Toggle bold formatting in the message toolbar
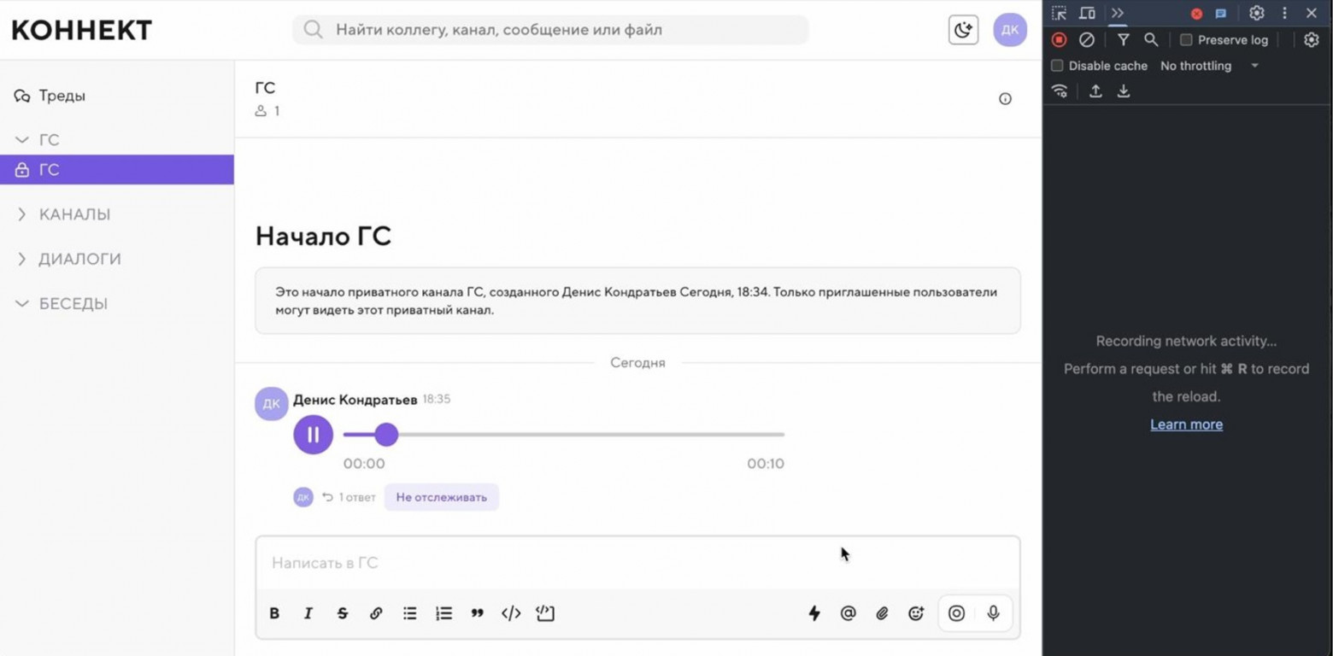The width and height of the screenshot is (1333, 656). coord(274,613)
